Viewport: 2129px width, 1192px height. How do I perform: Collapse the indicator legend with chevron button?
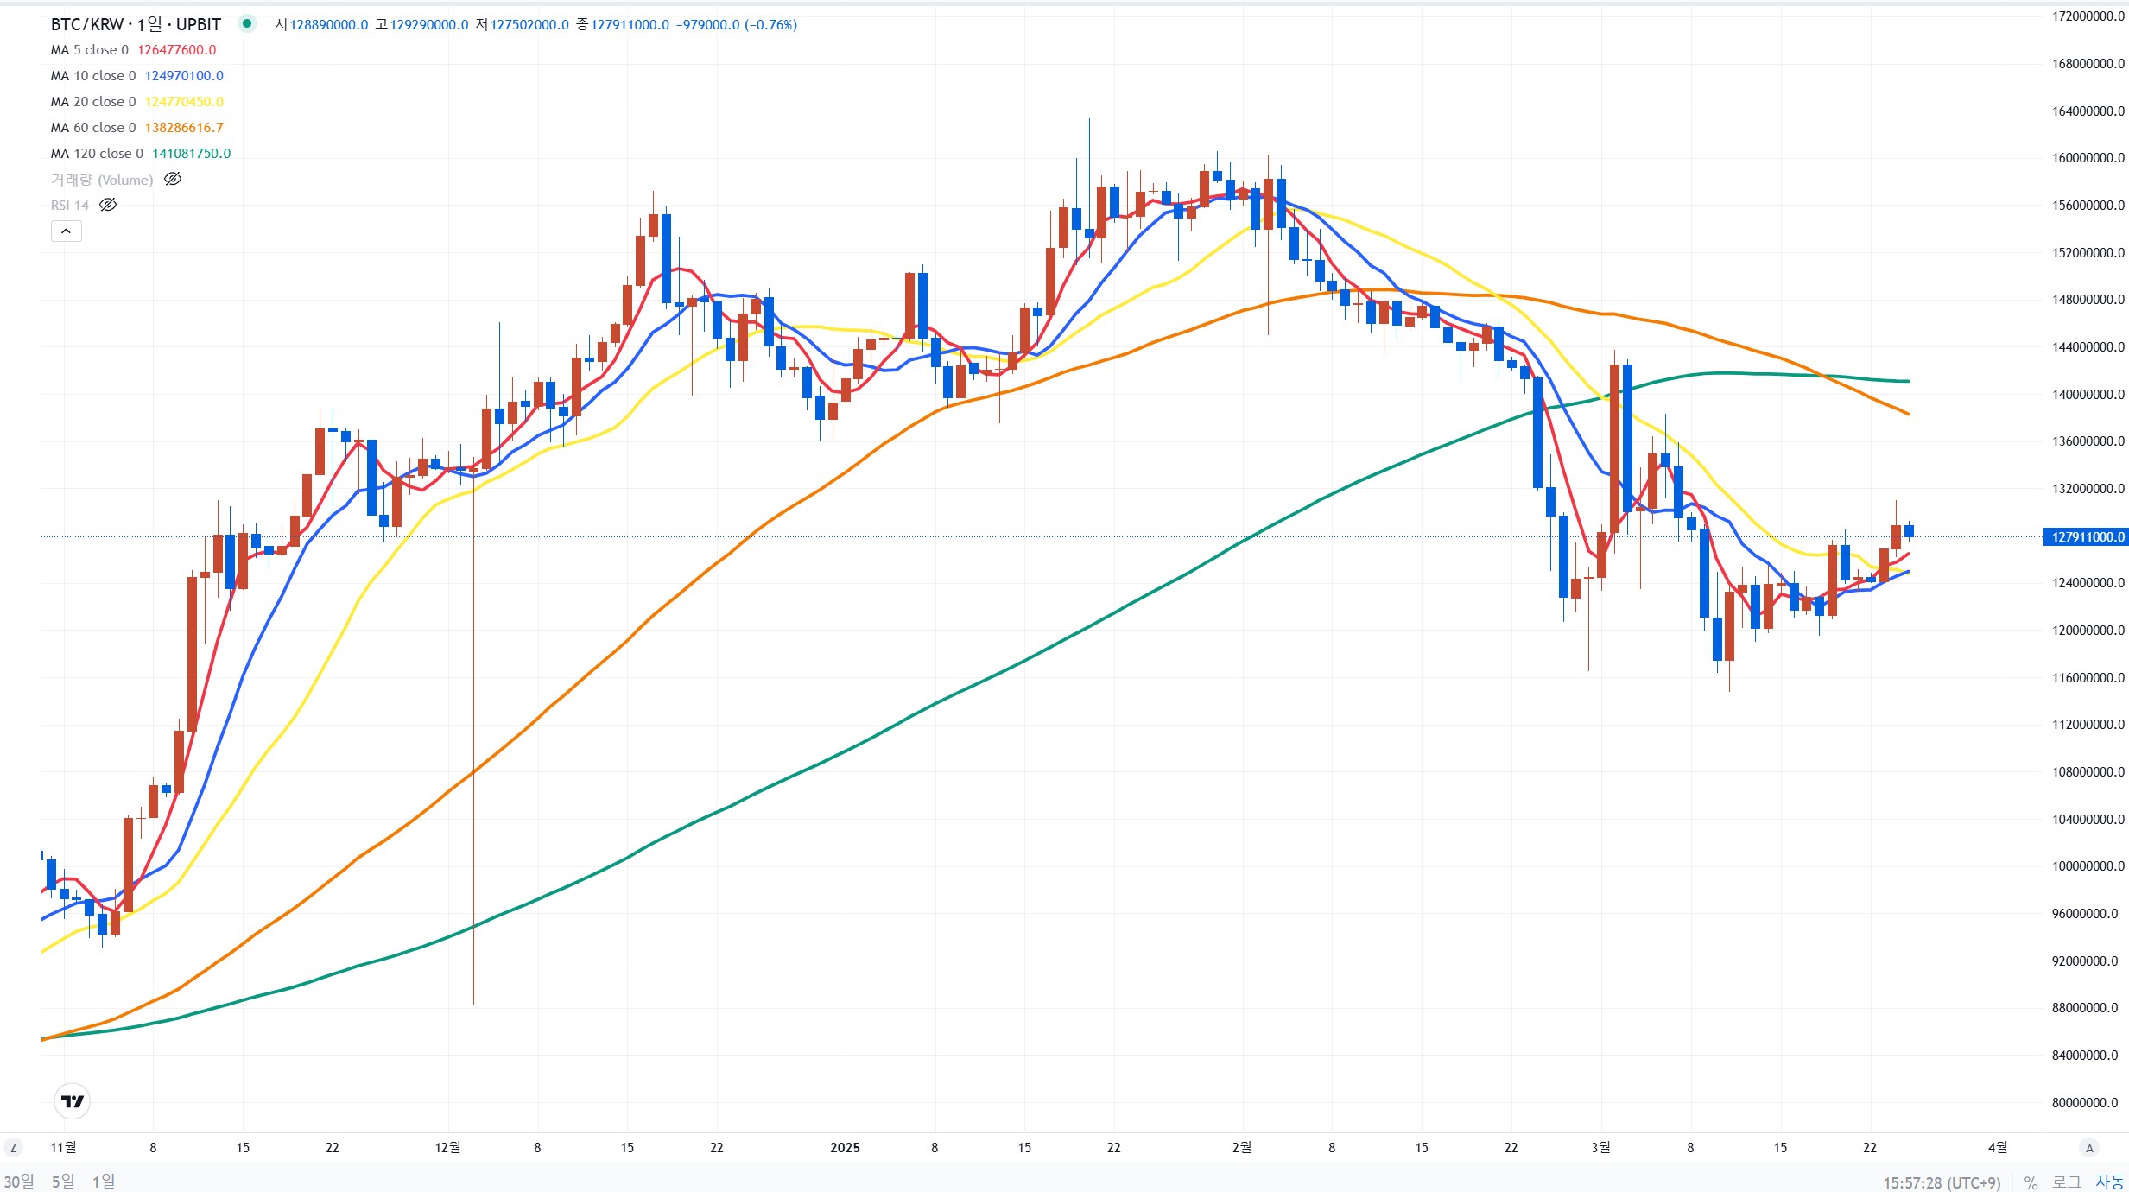(66, 231)
